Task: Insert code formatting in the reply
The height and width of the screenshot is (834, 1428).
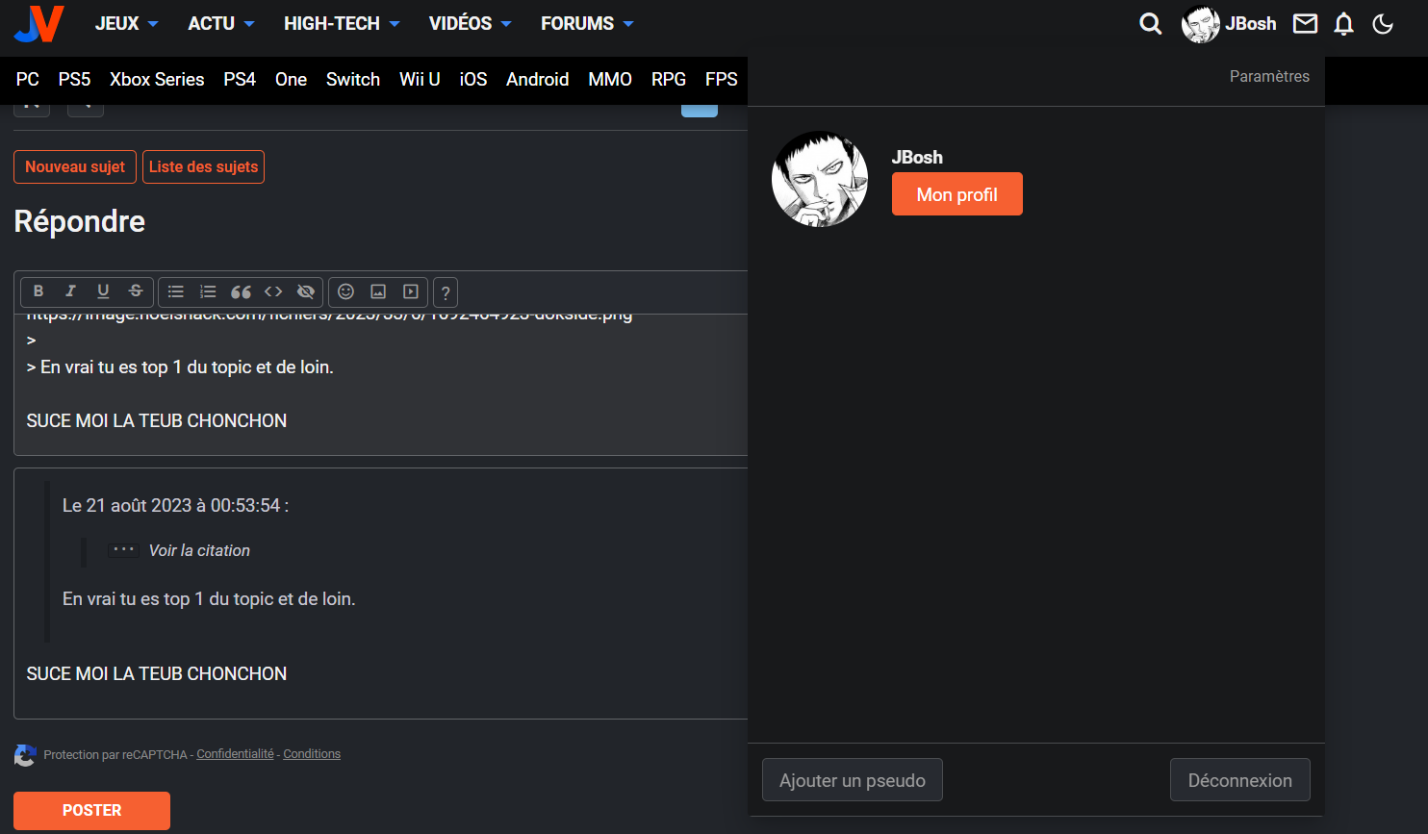Action: pos(273,291)
